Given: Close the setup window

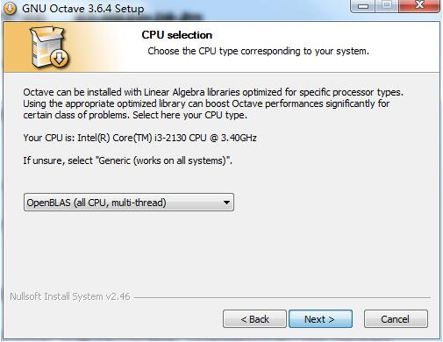Looking at the screenshot, I should pos(419,5).
